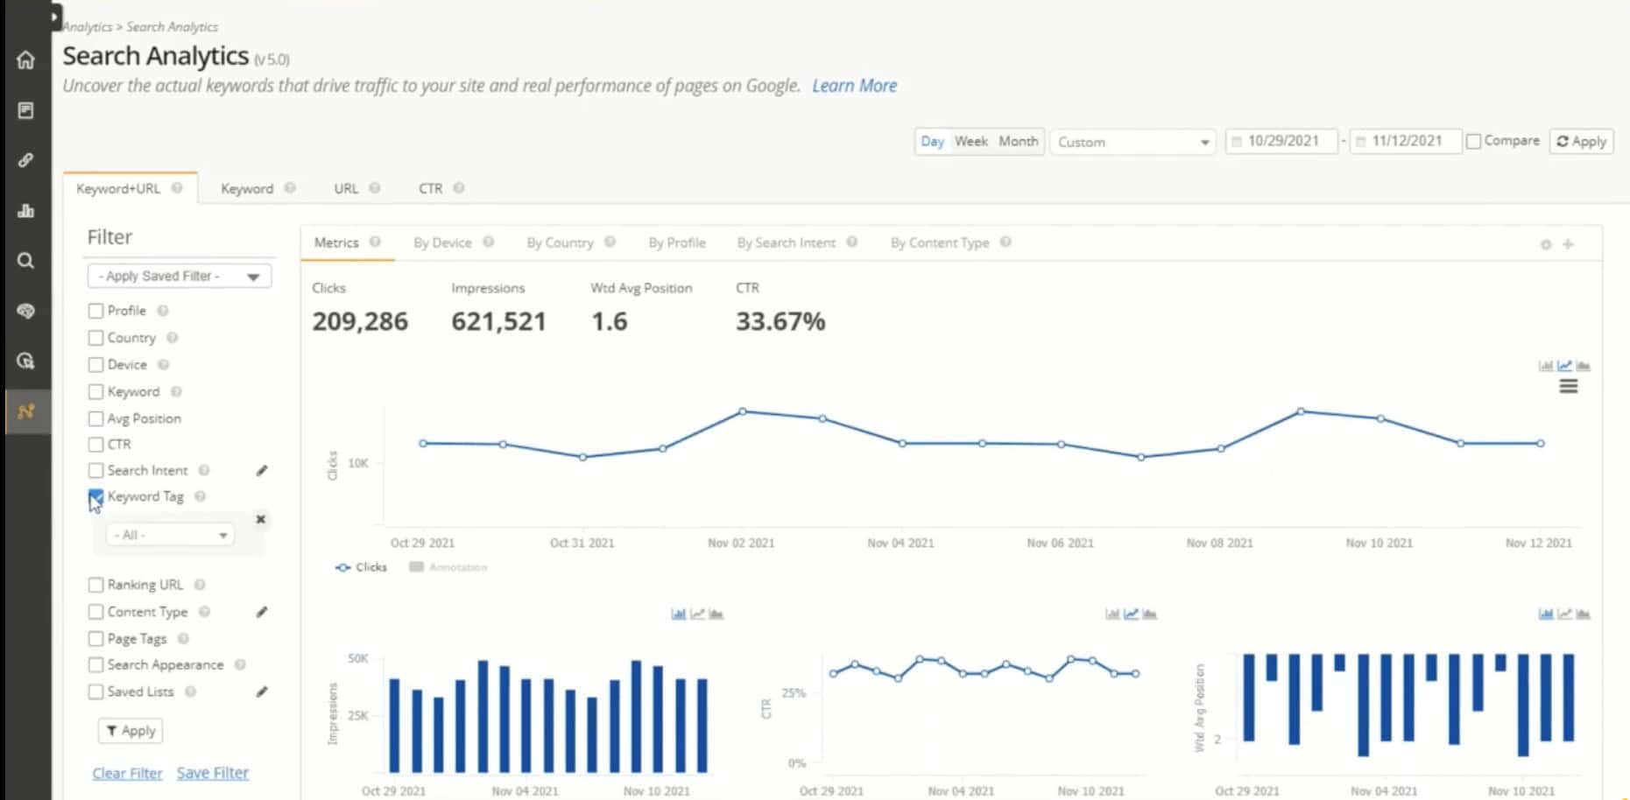Check the Search Appearance checkbox
Viewport: 1630px width, 800px height.
point(95,665)
